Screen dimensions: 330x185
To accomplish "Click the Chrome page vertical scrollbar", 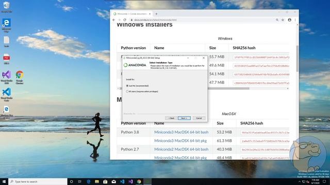I will pyautogui.click(x=298, y=59).
